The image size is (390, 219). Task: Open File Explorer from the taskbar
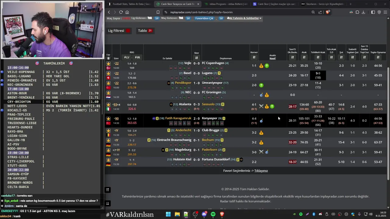coord(177,214)
